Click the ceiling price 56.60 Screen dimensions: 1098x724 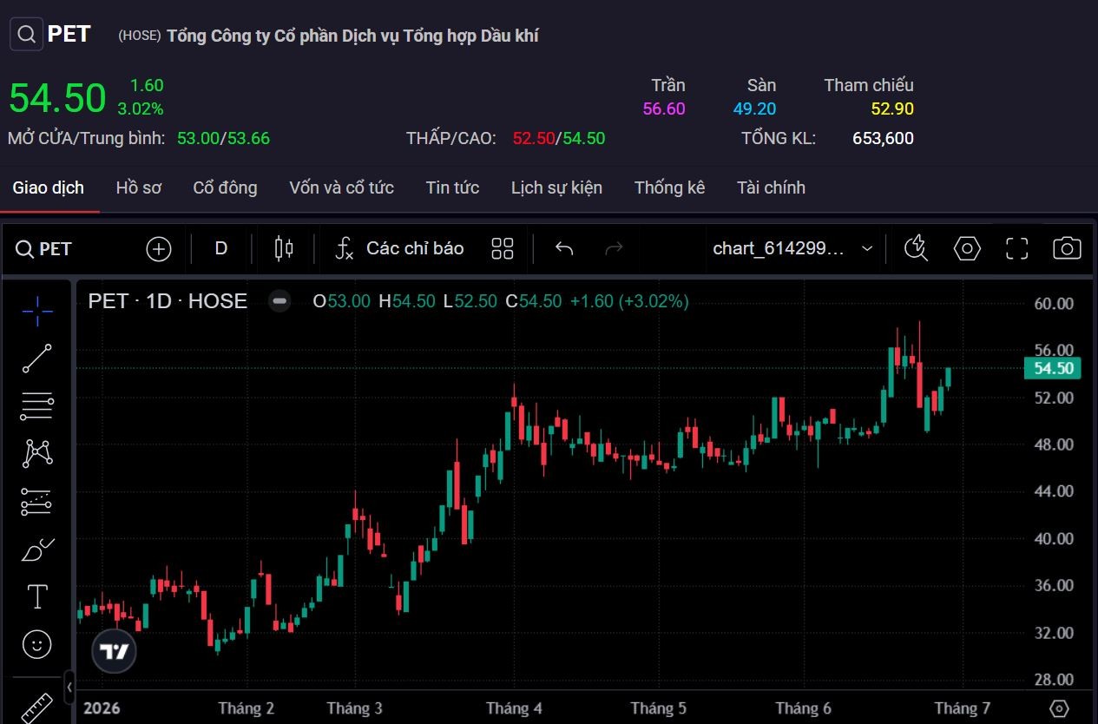pos(664,109)
